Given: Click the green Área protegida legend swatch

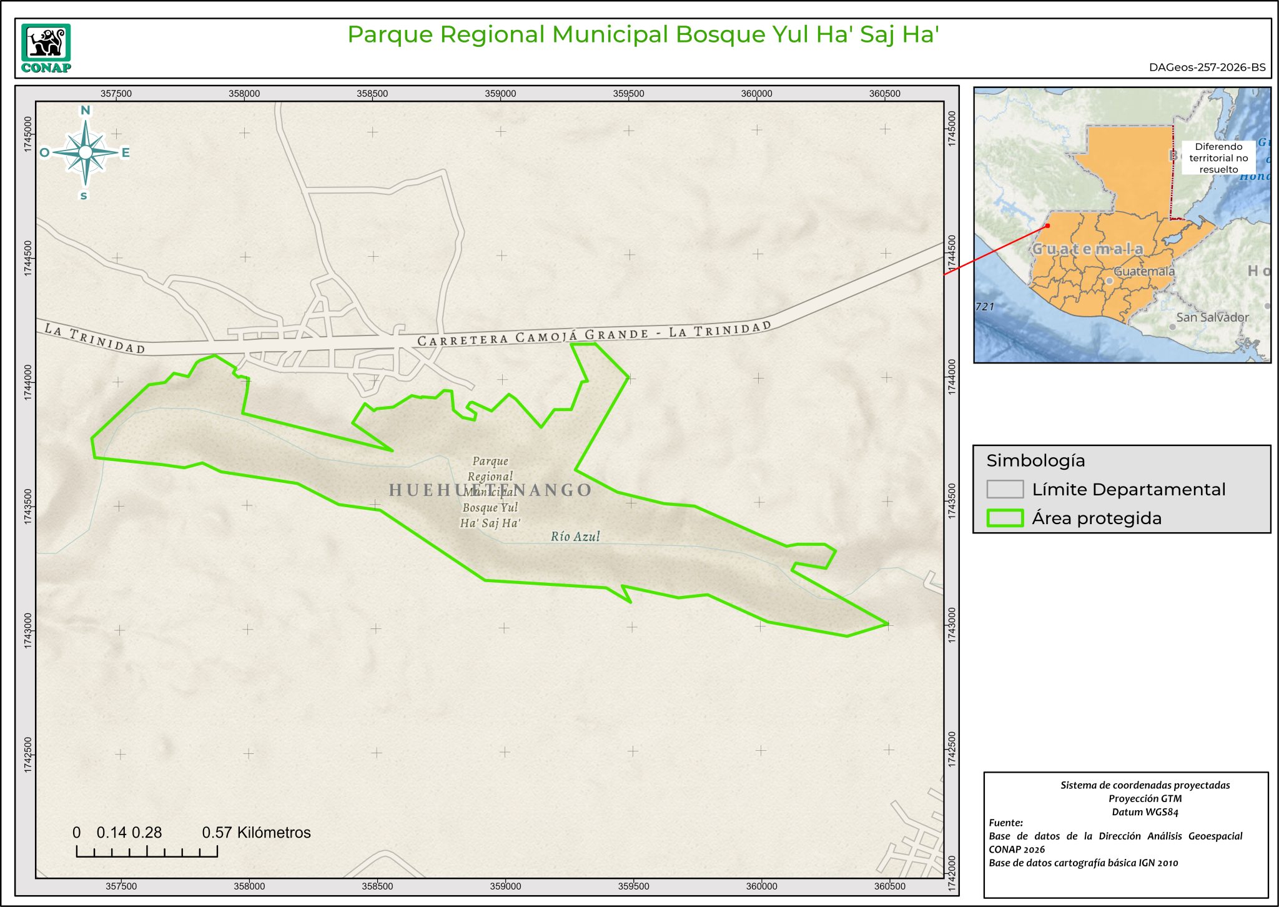Looking at the screenshot, I should (x=1004, y=518).
